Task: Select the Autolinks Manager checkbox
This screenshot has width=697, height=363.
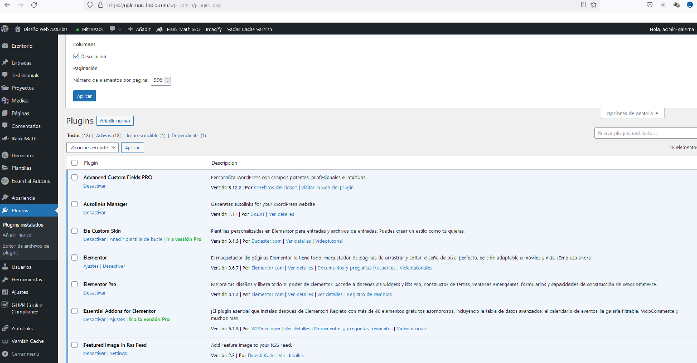Action: (x=75, y=204)
